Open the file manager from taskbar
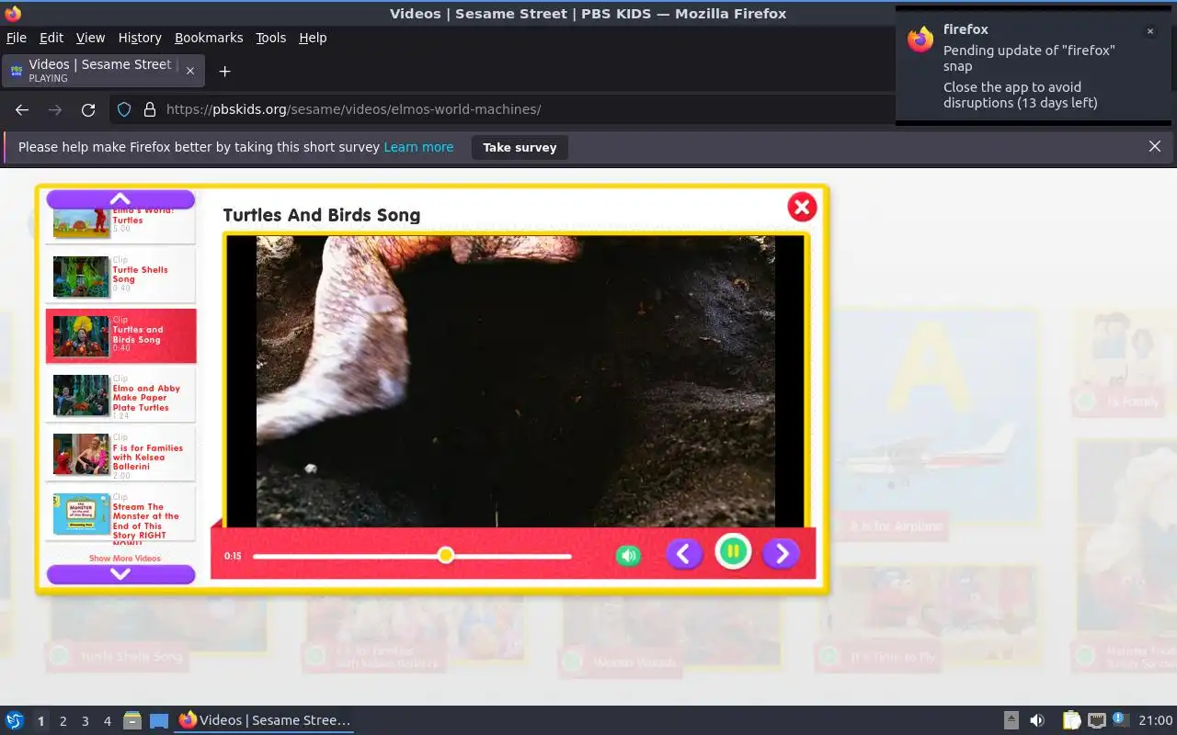Viewport: 1177px width, 735px height. pyautogui.click(x=132, y=720)
